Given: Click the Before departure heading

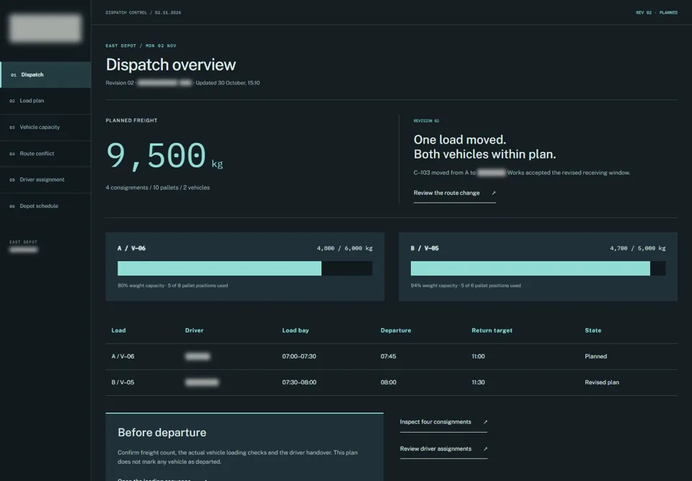Looking at the screenshot, I should pos(161,433).
